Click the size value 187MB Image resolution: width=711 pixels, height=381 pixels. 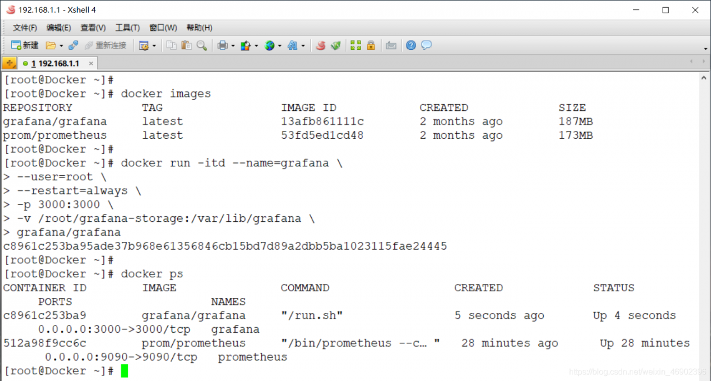575,121
